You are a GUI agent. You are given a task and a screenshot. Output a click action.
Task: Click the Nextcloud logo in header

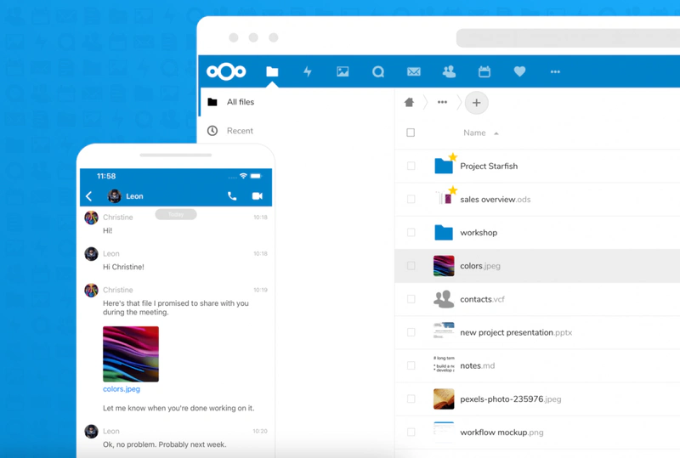click(226, 71)
